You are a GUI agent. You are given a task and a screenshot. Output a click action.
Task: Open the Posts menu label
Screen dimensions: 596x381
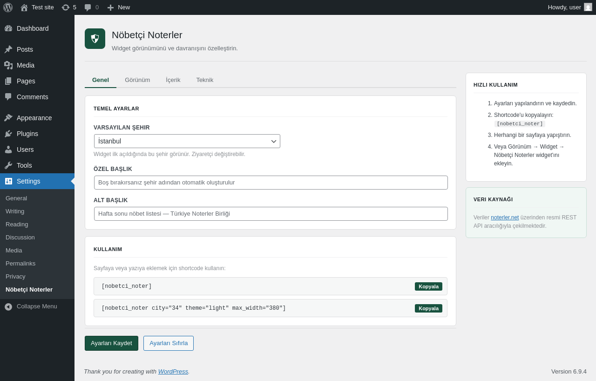tap(25, 49)
